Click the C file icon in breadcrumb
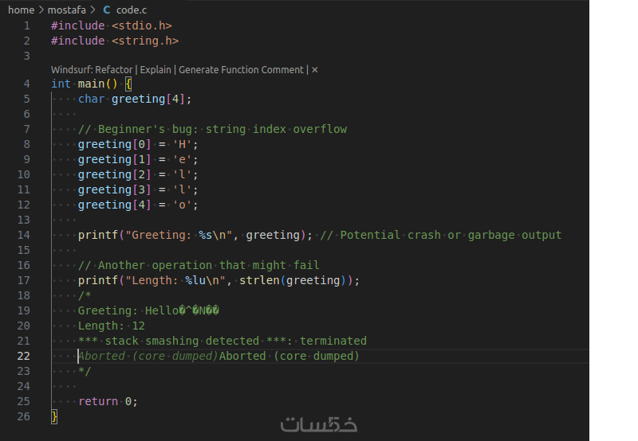This screenshot has height=441, width=638. tap(107, 10)
